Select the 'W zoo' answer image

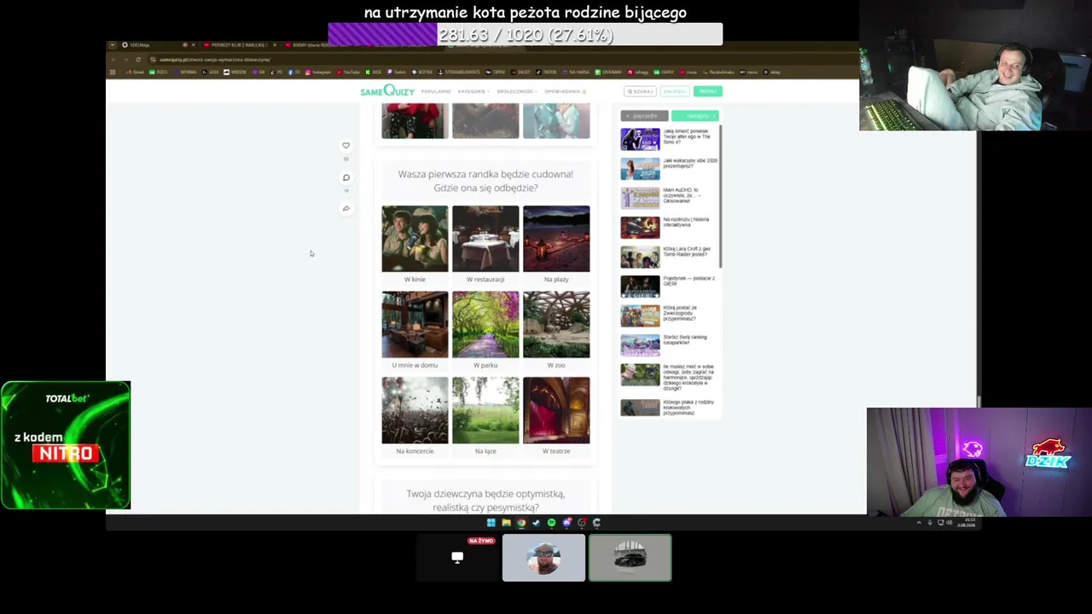[x=556, y=325]
